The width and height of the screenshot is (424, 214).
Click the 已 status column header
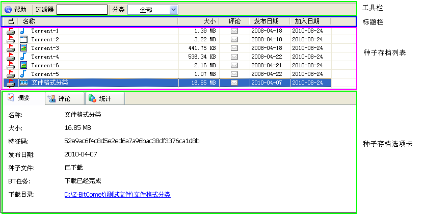click(x=11, y=21)
